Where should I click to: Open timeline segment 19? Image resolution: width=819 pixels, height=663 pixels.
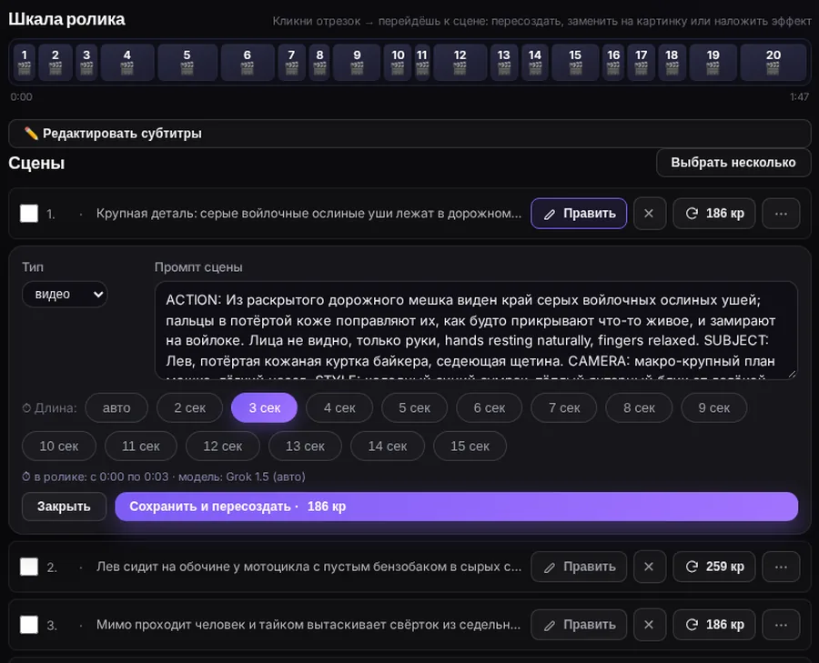pos(713,62)
